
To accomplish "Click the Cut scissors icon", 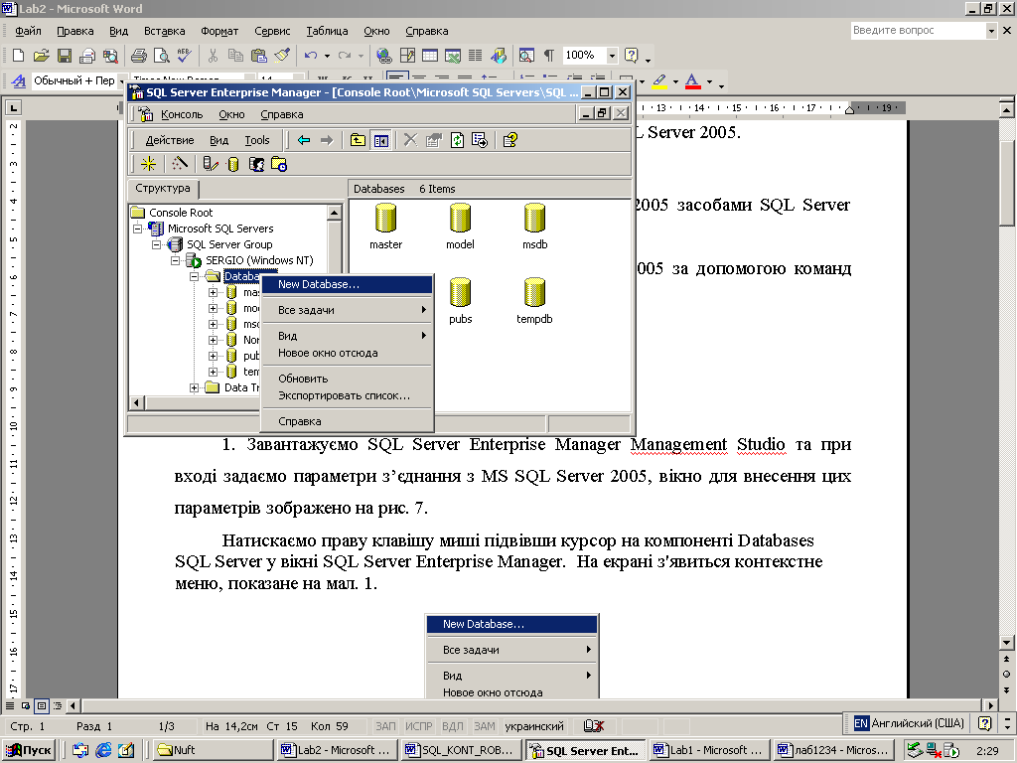I will click(x=213, y=56).
